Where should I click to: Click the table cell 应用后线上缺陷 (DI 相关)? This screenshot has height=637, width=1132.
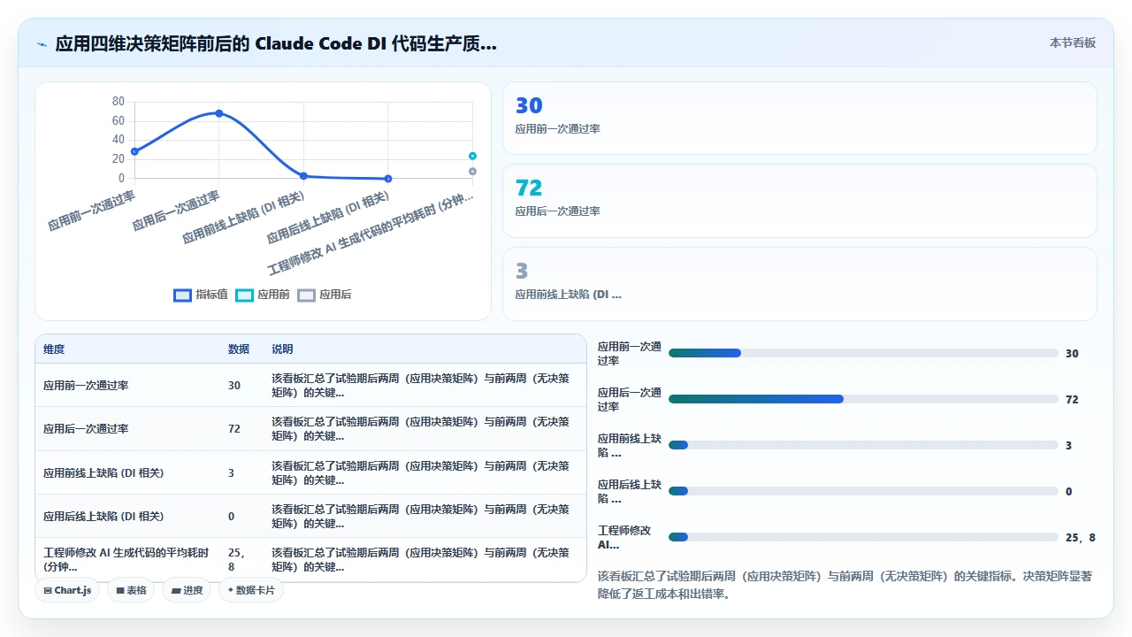pyautogui.click(x=103, y=516)
